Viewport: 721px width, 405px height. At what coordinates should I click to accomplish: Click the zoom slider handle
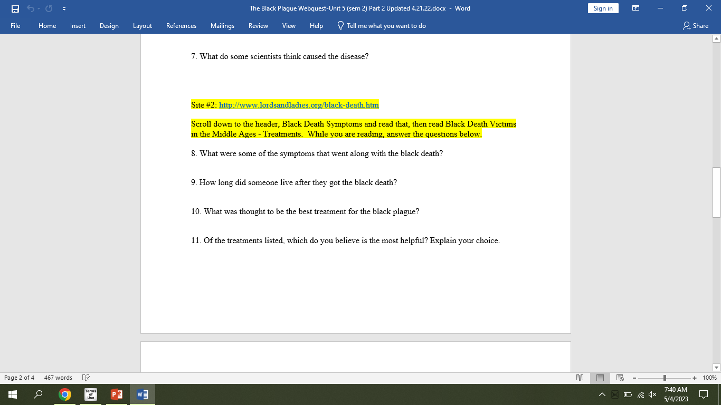click(665, 378)
